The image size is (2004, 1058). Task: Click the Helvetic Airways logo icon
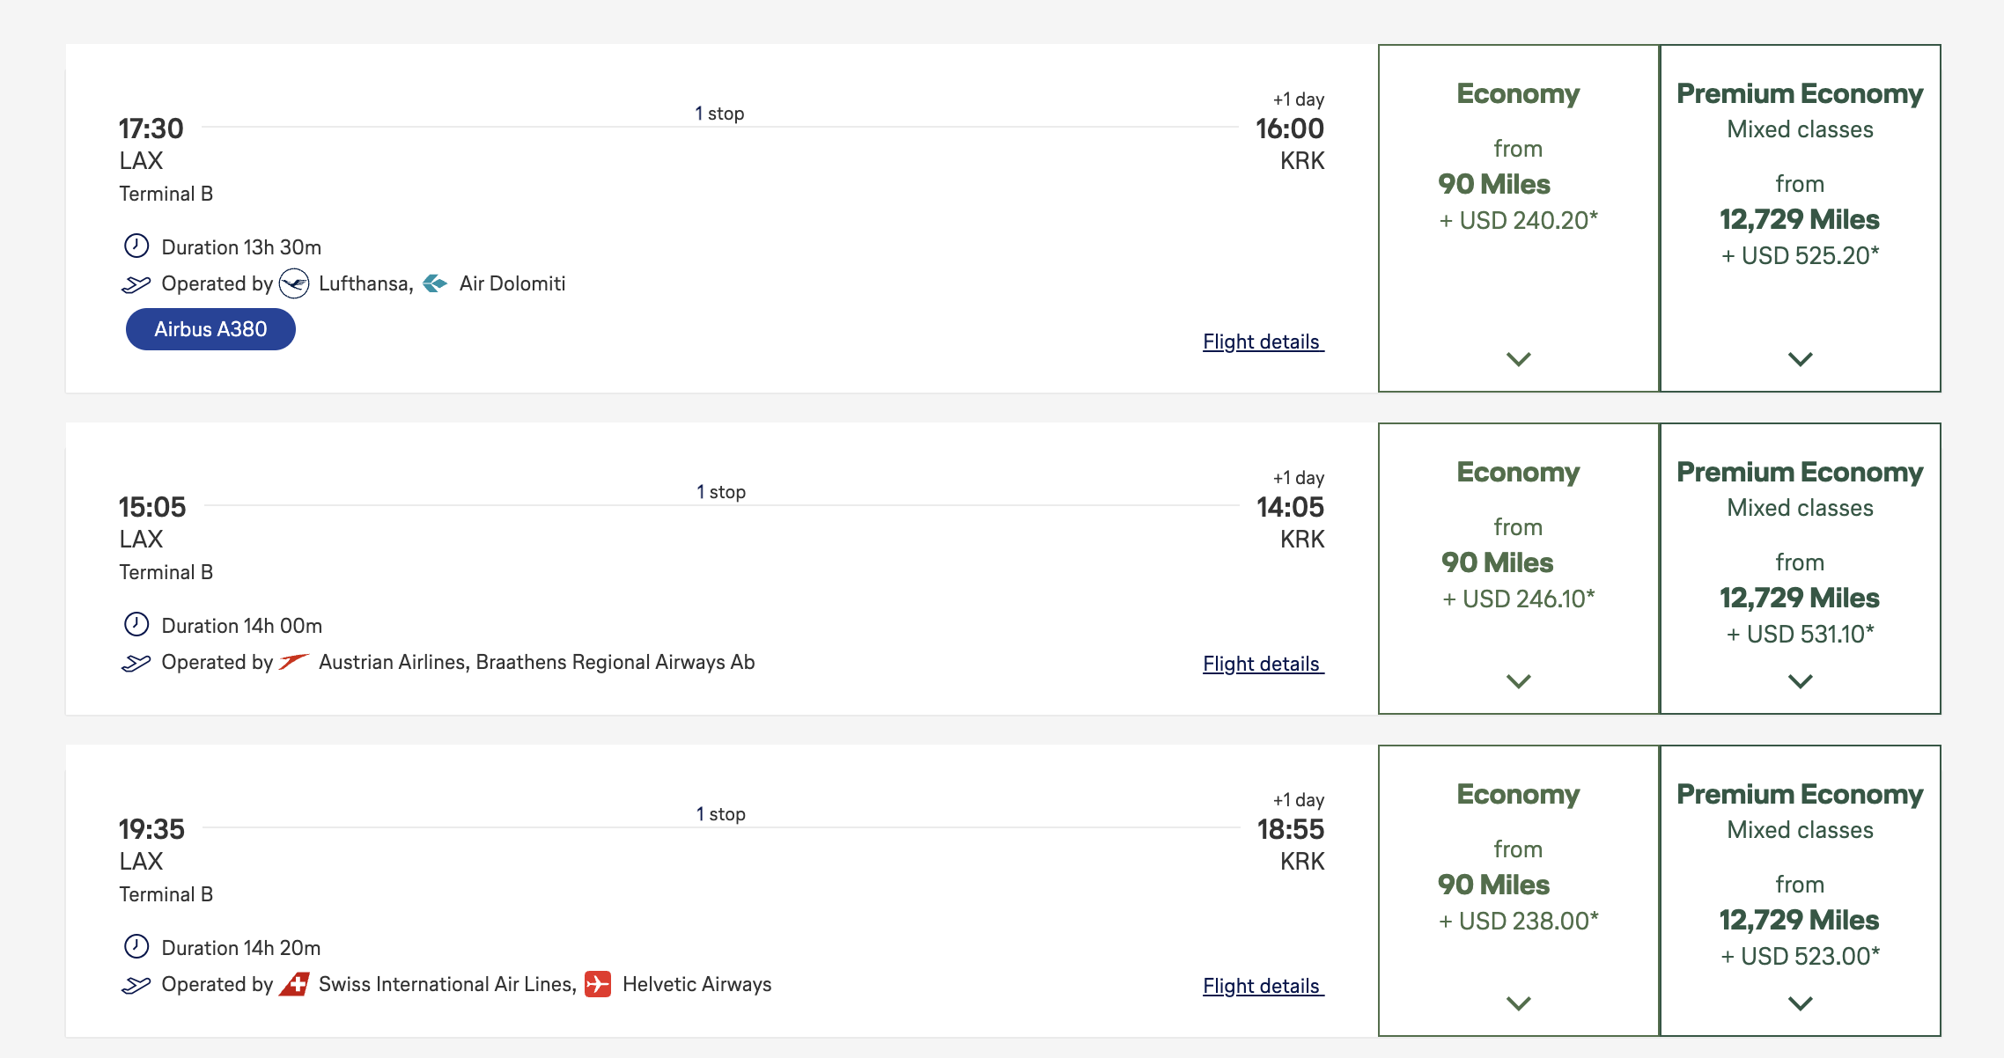pos(598,984)
